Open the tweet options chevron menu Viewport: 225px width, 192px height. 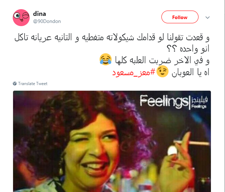point(207,18)
